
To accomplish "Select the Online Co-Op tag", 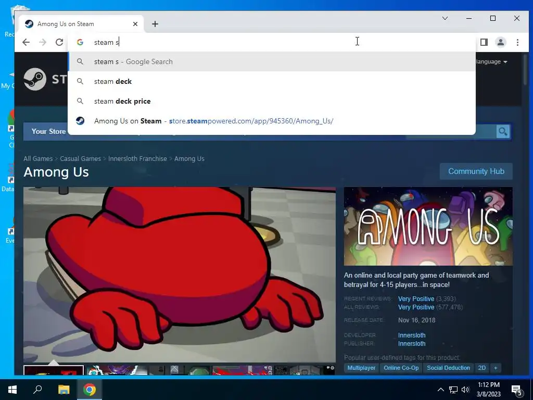I will 401,368.
